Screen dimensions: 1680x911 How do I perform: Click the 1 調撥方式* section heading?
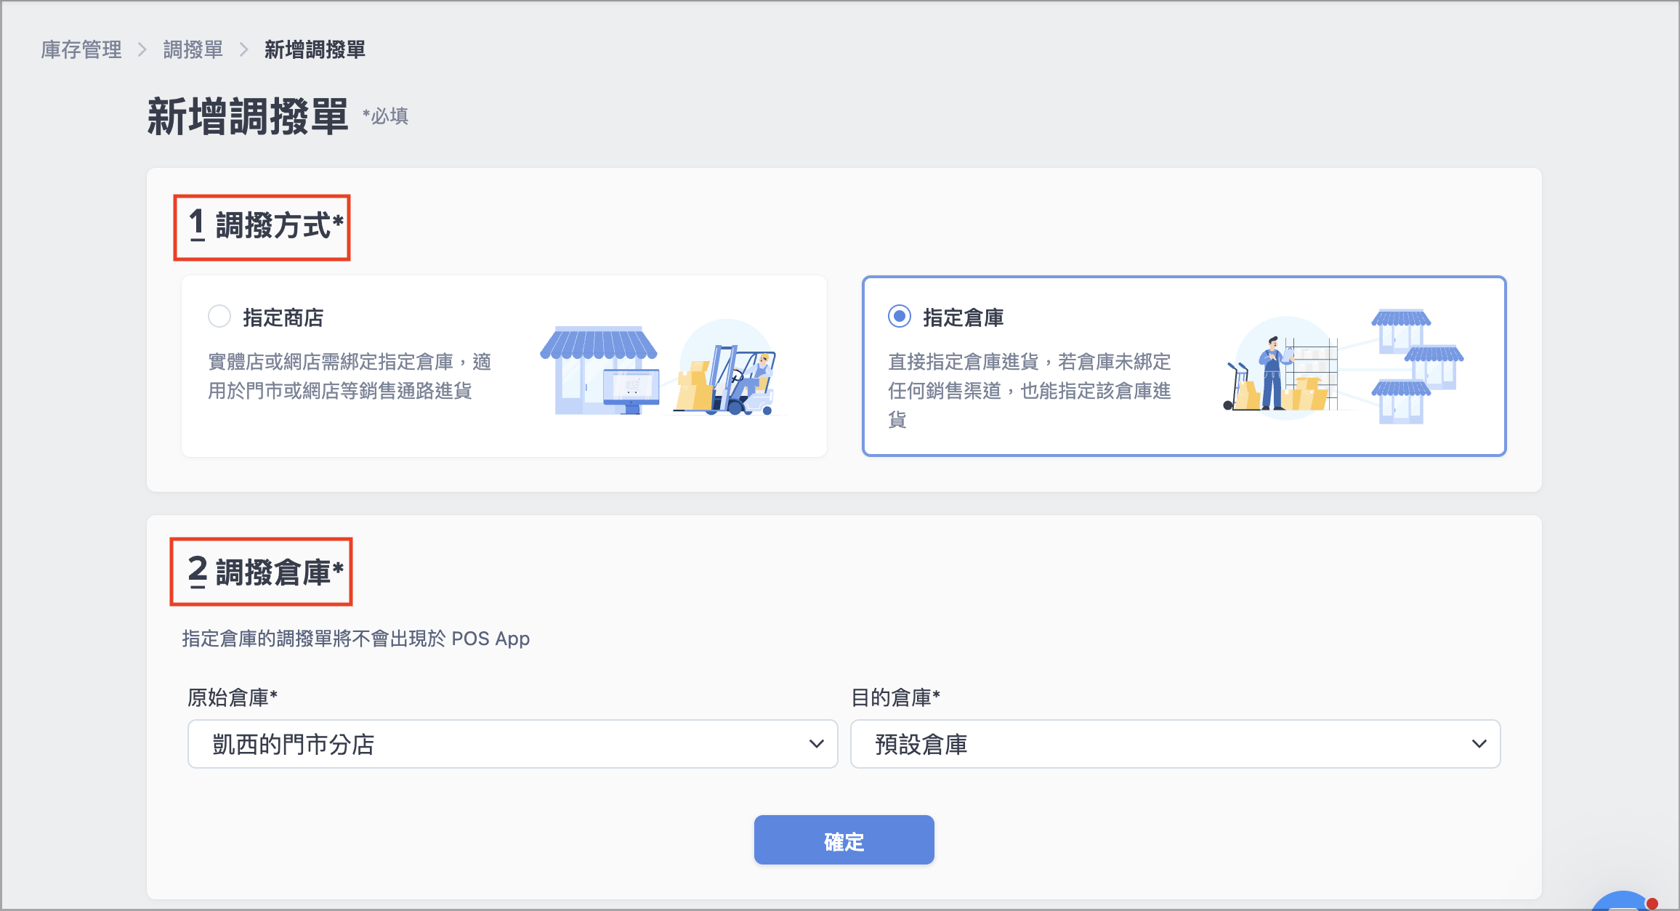click(x=266, y=225)
